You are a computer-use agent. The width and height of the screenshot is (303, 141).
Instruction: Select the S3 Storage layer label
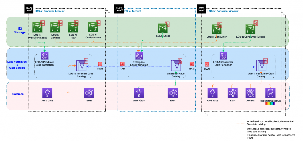(20, 30)
